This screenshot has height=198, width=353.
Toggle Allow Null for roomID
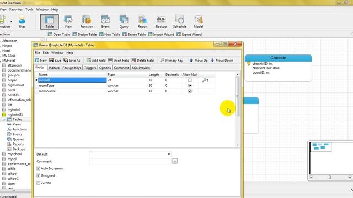(190, 80)
